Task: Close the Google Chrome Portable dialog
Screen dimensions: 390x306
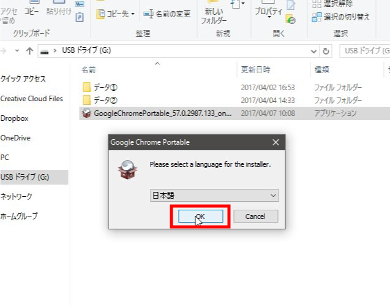Action: click(x=276, y=142)
